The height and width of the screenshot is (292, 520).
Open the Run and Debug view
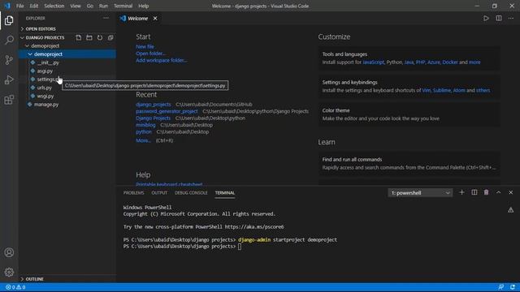click(x=9, y=79)
